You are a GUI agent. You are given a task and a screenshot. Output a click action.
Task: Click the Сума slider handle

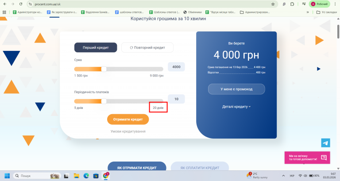coord(104,69)
